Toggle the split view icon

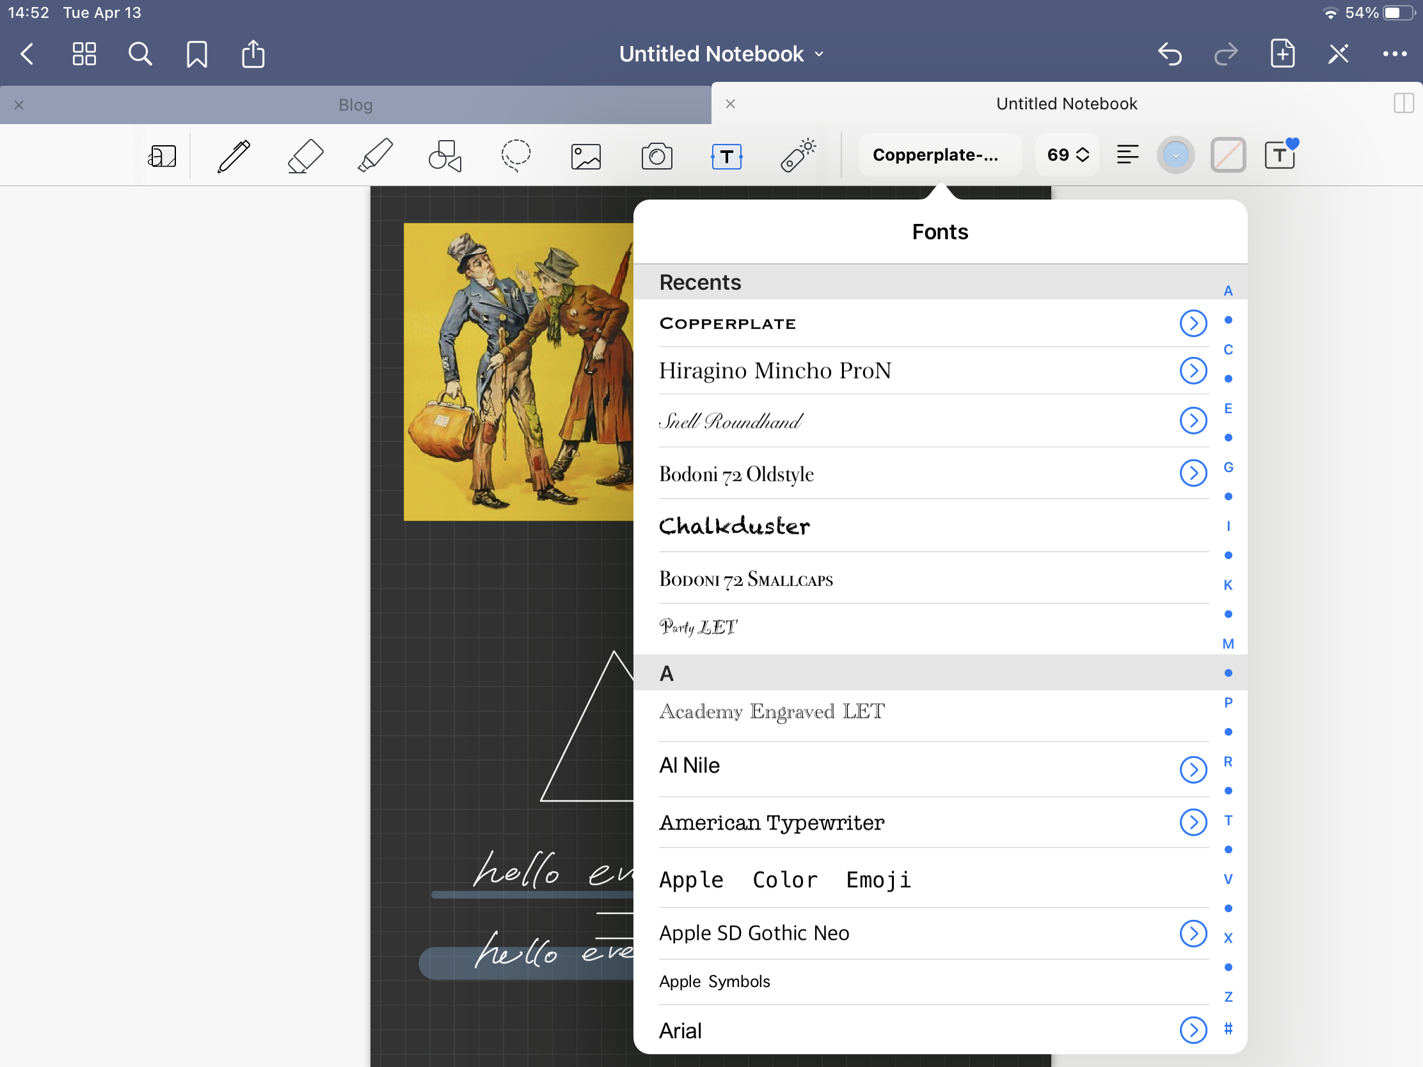pos(1403,104)
